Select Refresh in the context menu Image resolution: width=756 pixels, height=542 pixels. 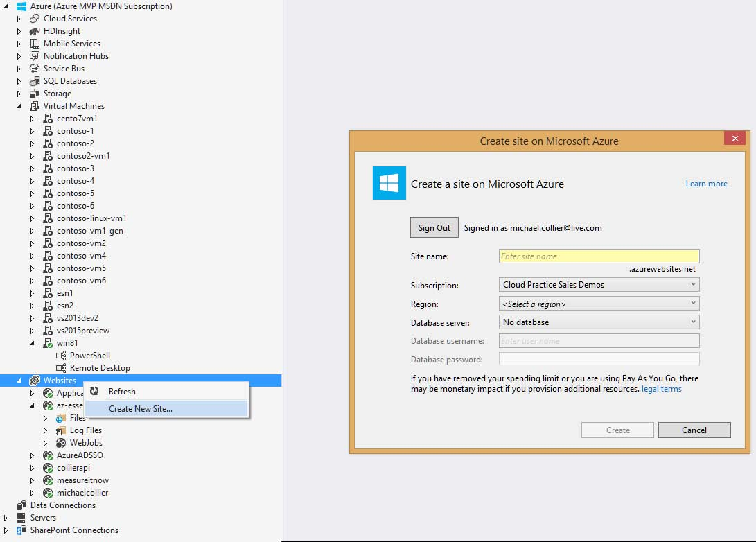(122, 392)
